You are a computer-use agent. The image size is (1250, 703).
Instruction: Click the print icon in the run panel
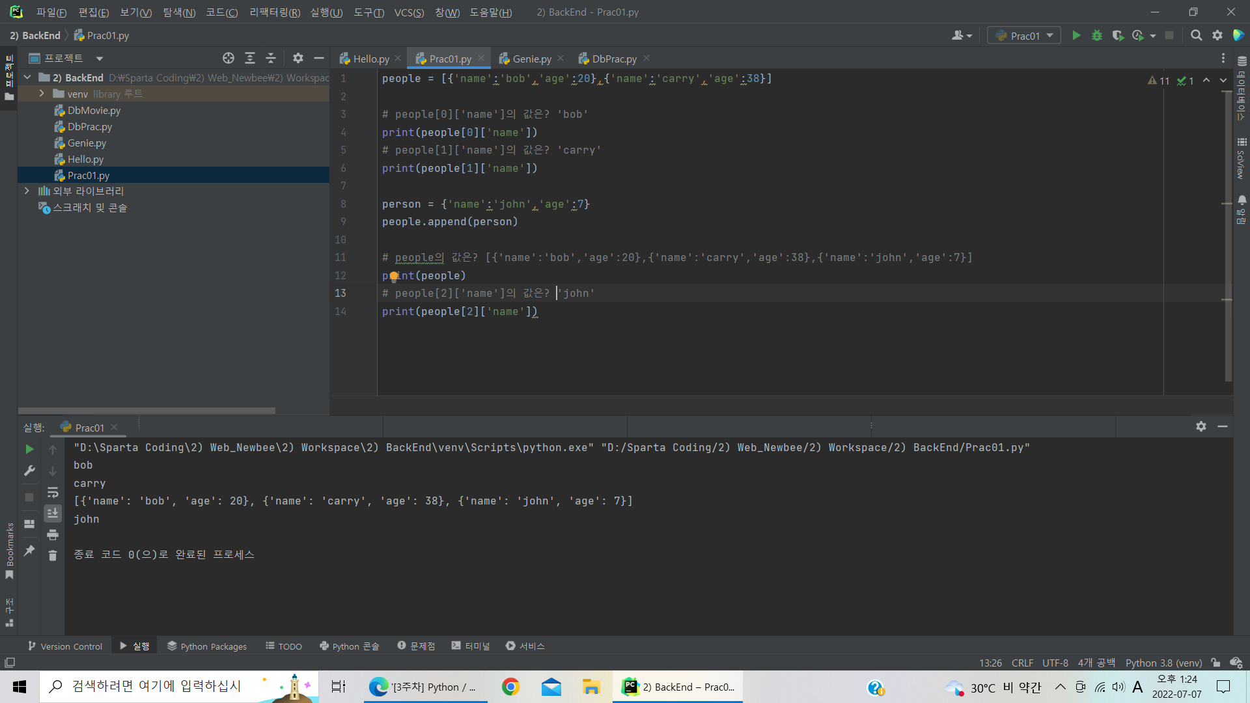[53, 535]
